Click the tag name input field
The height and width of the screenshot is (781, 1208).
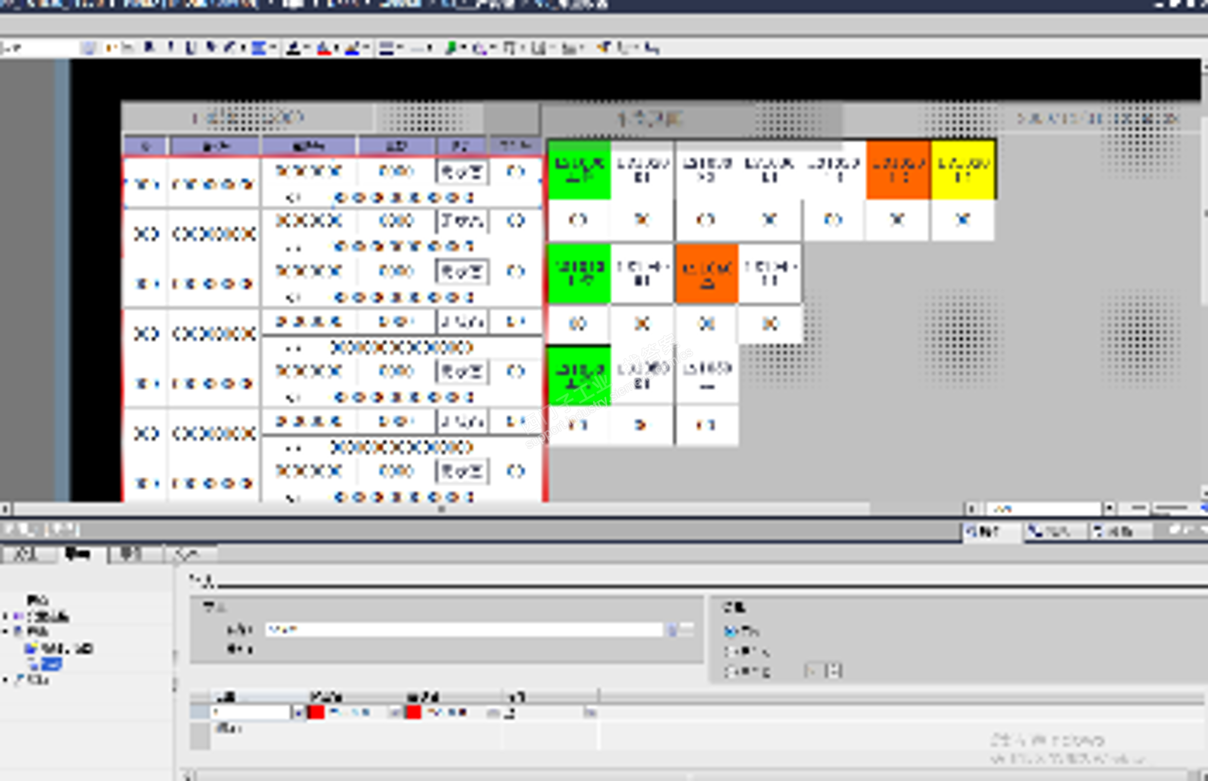pyautogui.click(x=463, y=630)
